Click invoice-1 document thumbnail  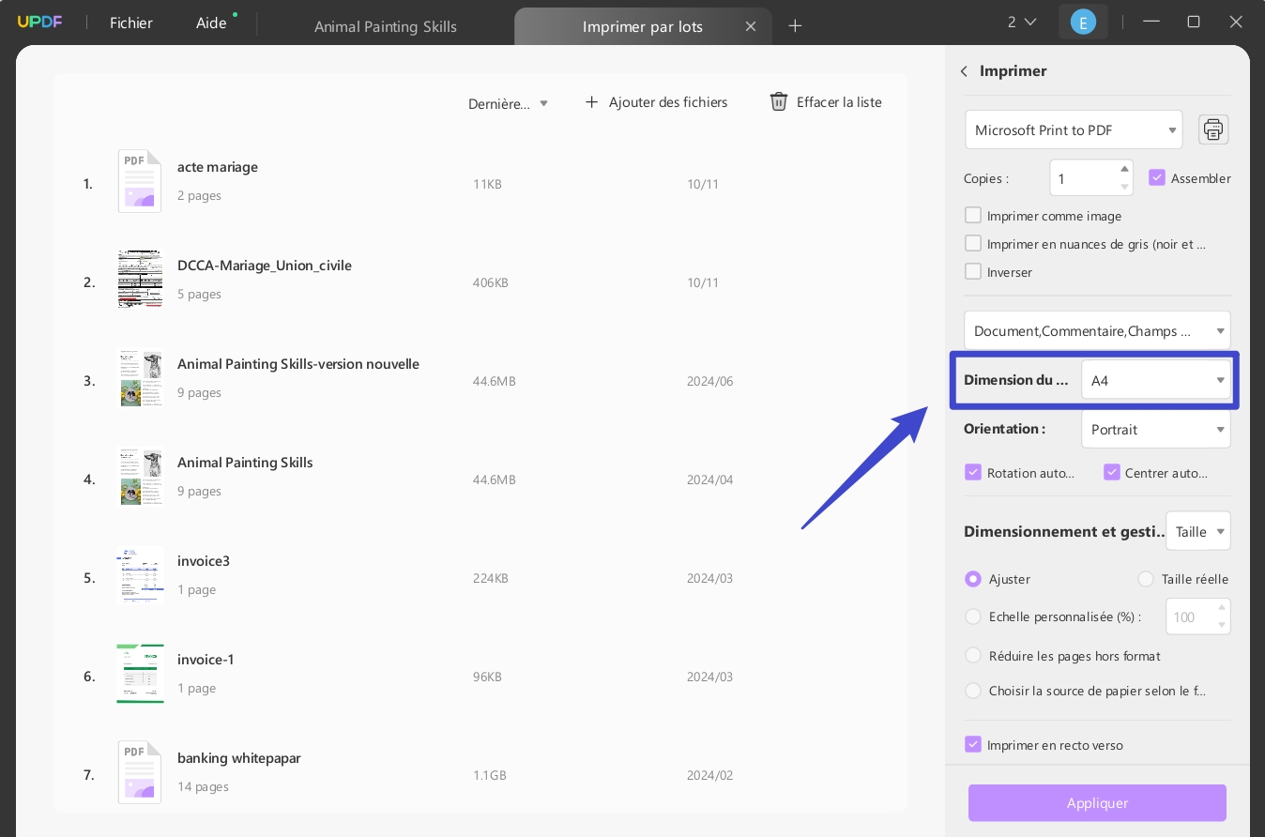[x=140, y=673]
